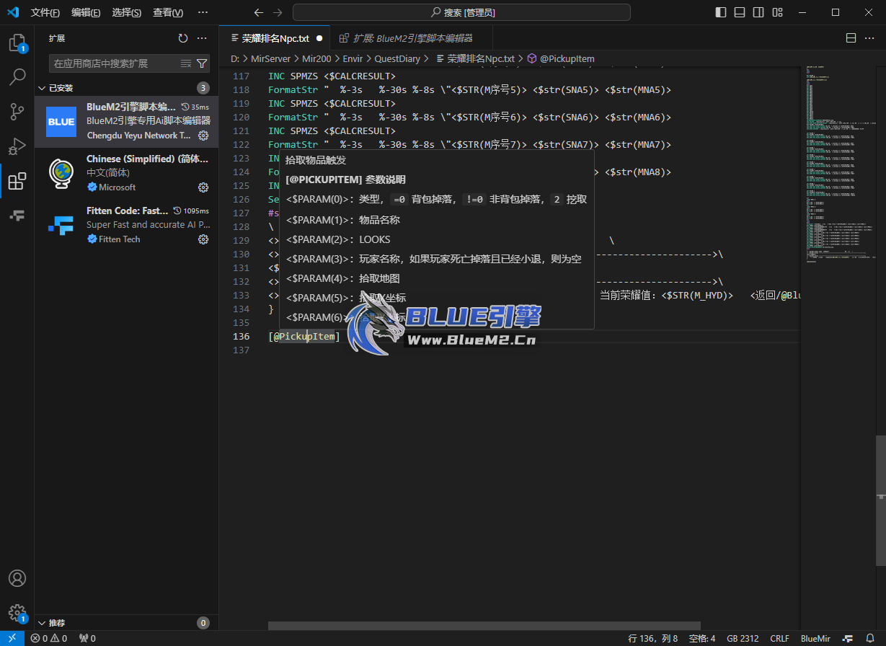Refresh the extensions list
The width and height of the screenshot is (886, 646).
click(183, 38)
